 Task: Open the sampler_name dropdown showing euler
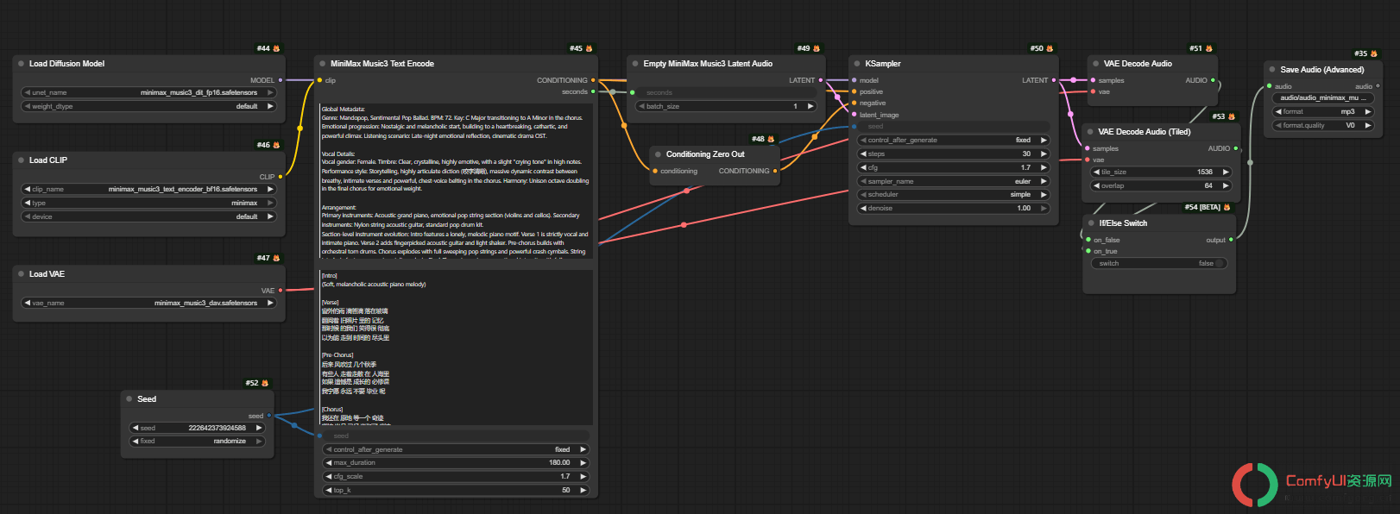(953, 181)
